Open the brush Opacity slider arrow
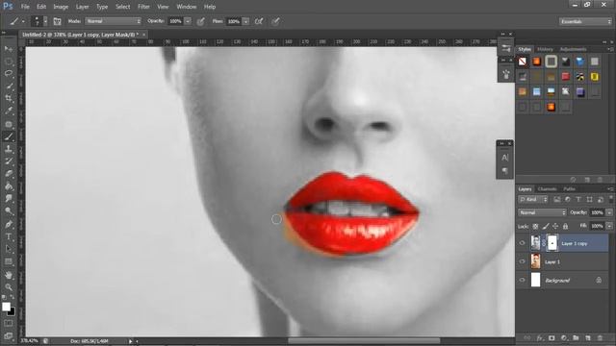Viewport: 616px width, 346px height. click(x=188, y=21)
